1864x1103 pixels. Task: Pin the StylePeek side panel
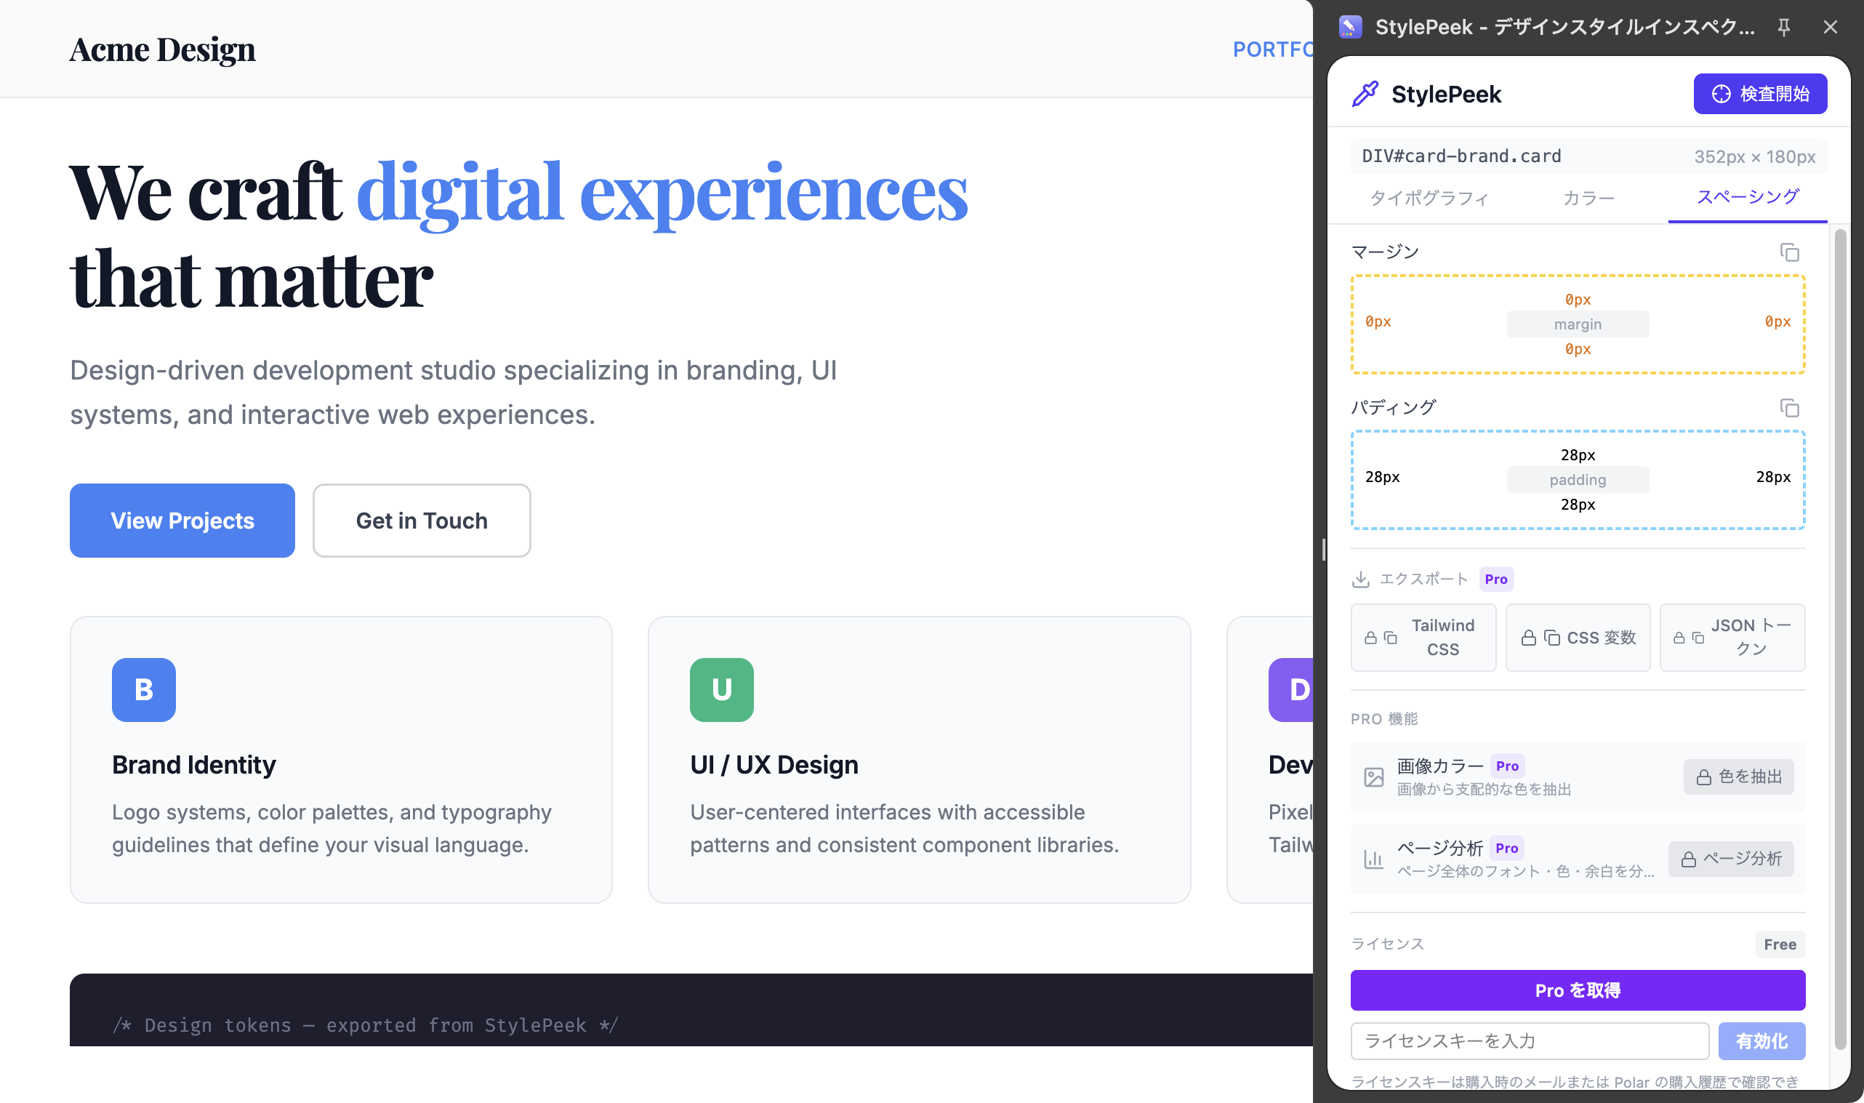tap(1784, 28)
